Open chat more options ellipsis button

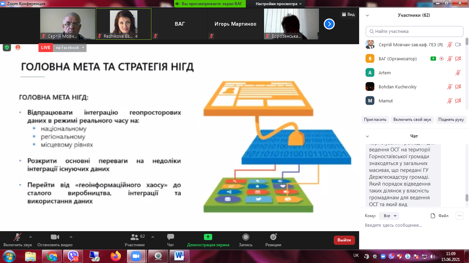click(x=459, y=216)
